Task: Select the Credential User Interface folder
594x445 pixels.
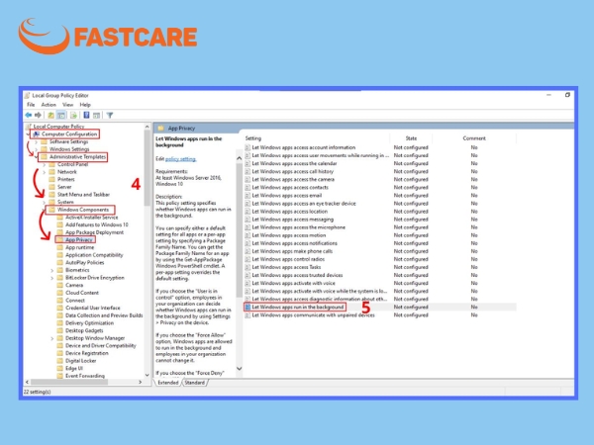Action: [x=93, y=308]
